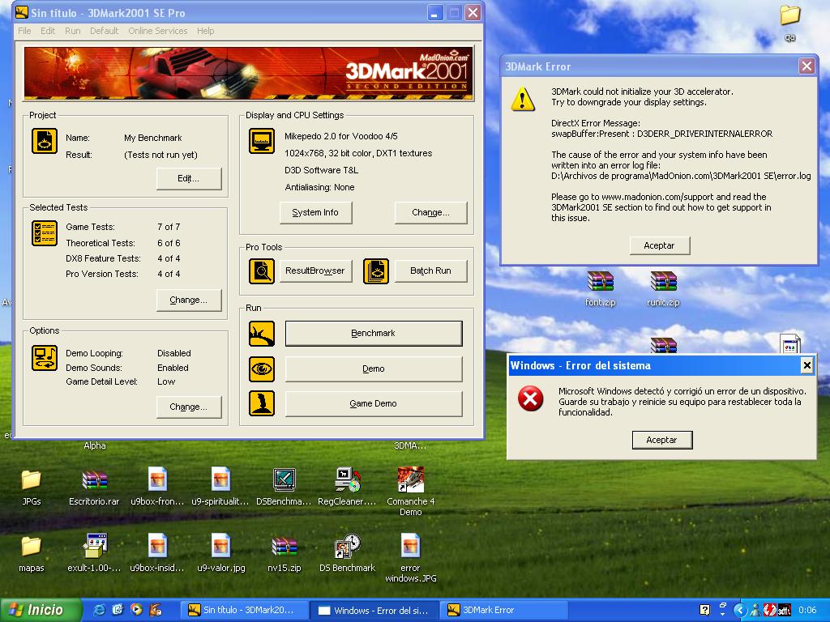Launch the Game Demo

click(x=374, y=404)
